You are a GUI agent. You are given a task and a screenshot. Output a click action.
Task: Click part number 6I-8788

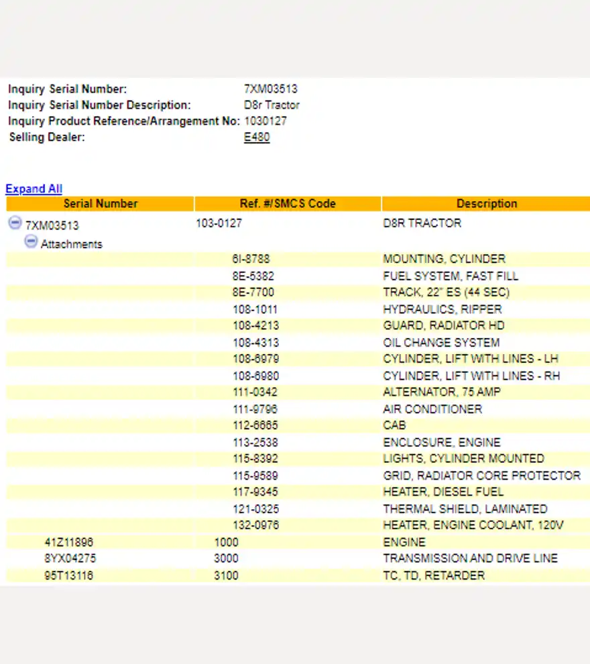coord(251,259)
